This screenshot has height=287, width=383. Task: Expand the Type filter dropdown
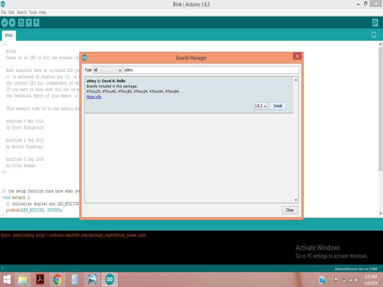(x=108, y=70)
